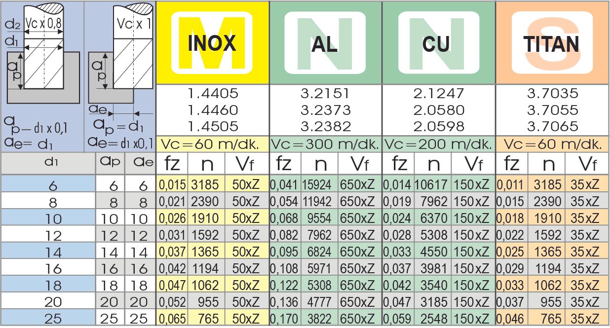Select AL fz value 0,108
The height and width of the screenshot is (328, 610).
(285, 268)
